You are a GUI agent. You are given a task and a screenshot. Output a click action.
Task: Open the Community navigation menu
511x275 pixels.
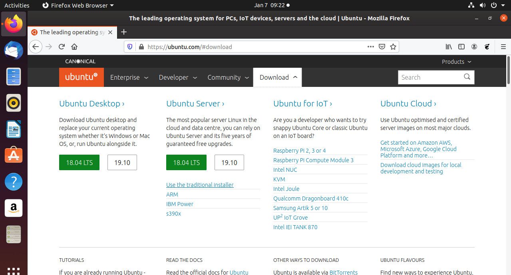coord(228,77)
